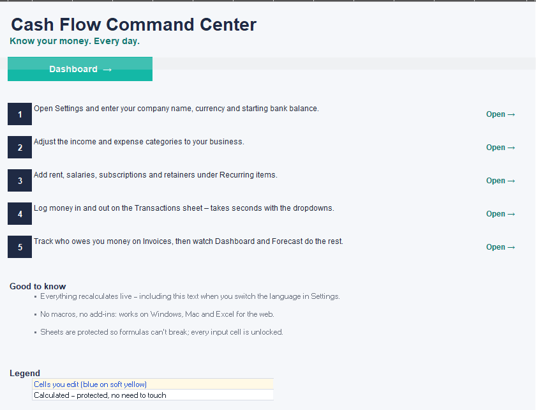The image size is (536, 410).
Task: Click the number 3 step box
Action: tap(20, 180)
